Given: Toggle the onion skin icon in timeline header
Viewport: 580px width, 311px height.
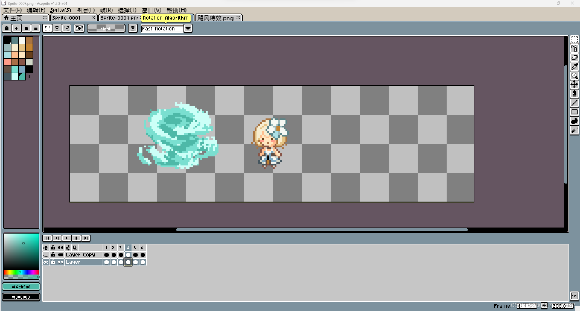Looking at the screenshot, I should (x=75, y=248).
